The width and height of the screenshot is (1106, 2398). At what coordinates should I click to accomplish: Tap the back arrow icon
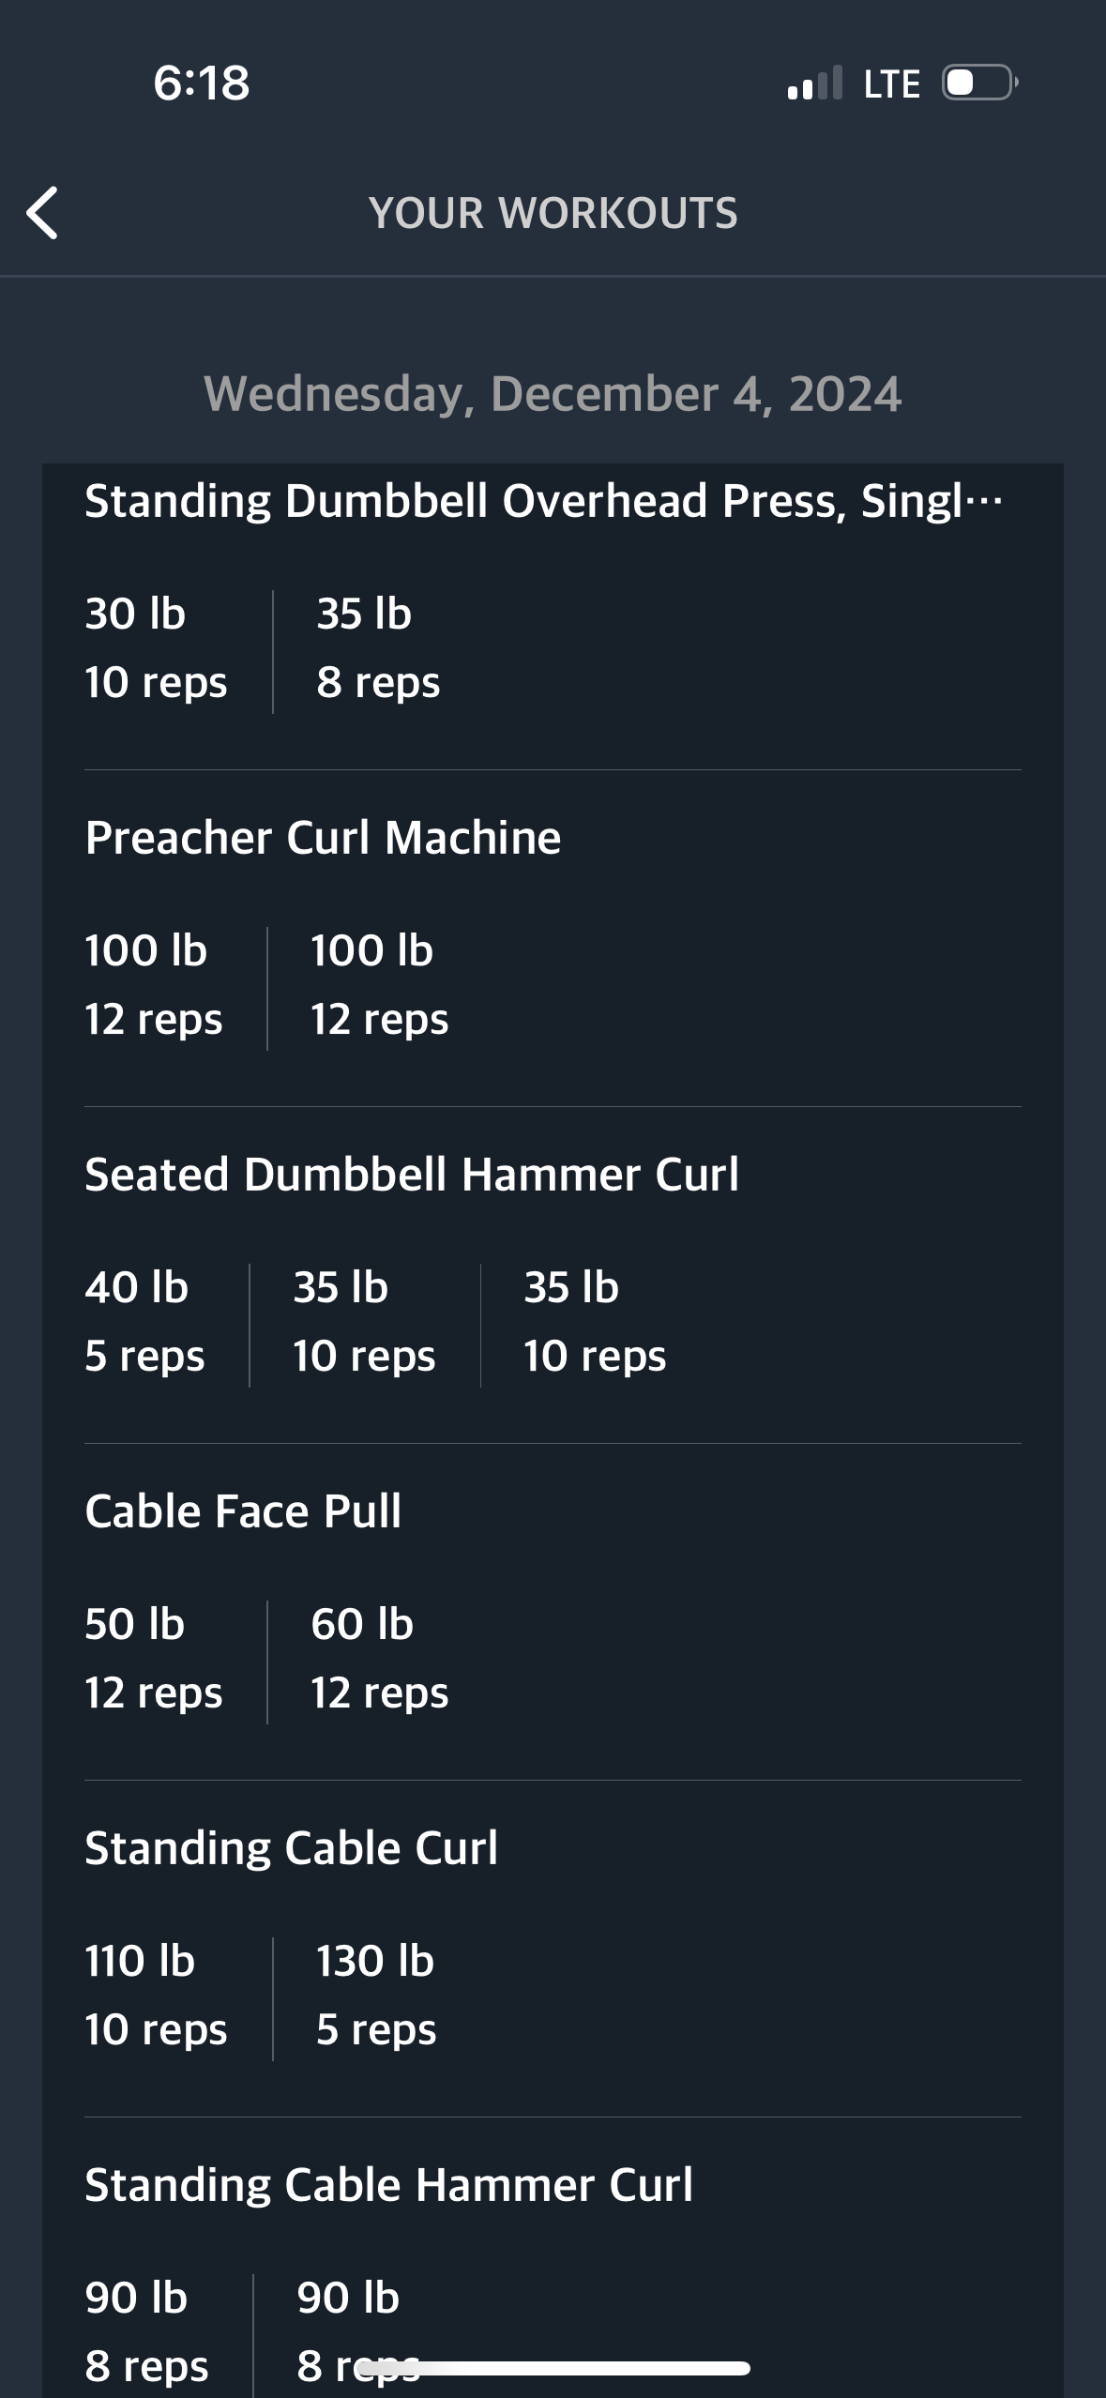tap(42, 213)
